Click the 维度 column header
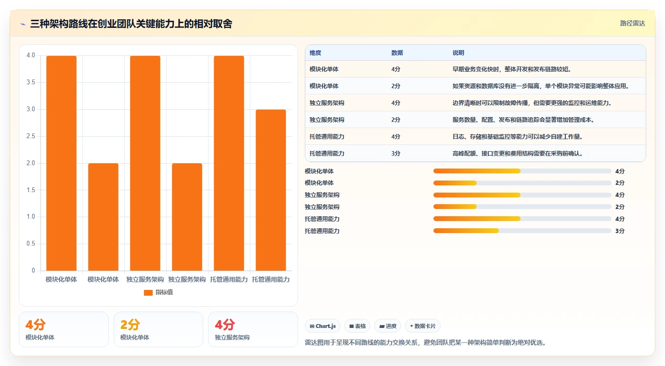 coord(315,53)
